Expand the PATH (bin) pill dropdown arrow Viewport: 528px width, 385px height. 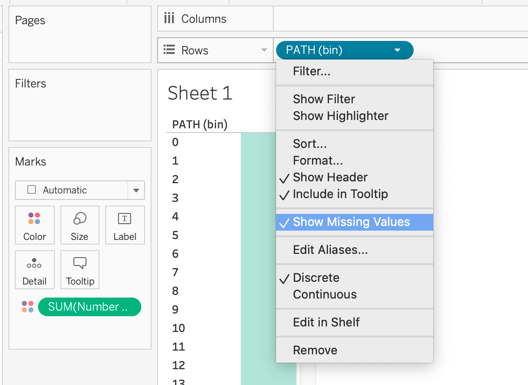coord(397,50)
